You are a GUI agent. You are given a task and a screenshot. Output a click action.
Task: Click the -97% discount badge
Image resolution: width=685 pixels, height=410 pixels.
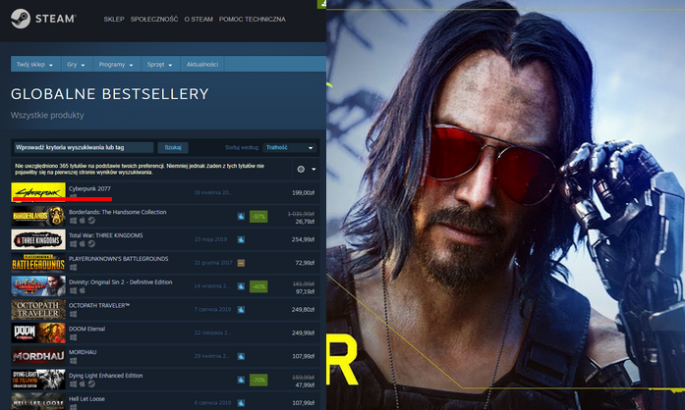(x=258, y=217)
